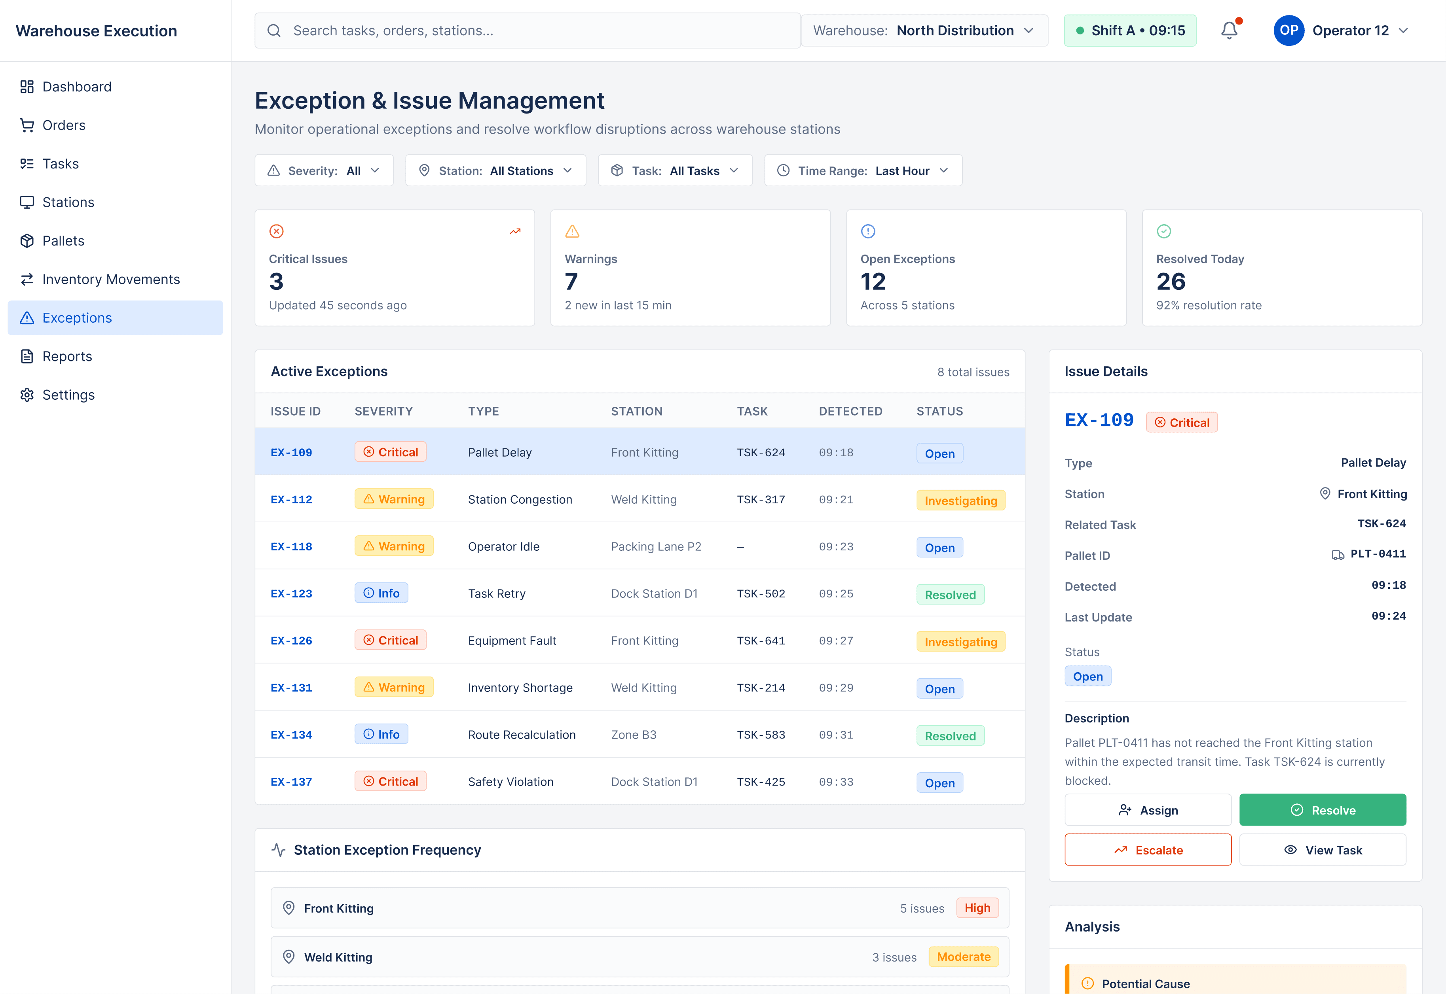Click the notification bell icon

[x=1229, y=30]
